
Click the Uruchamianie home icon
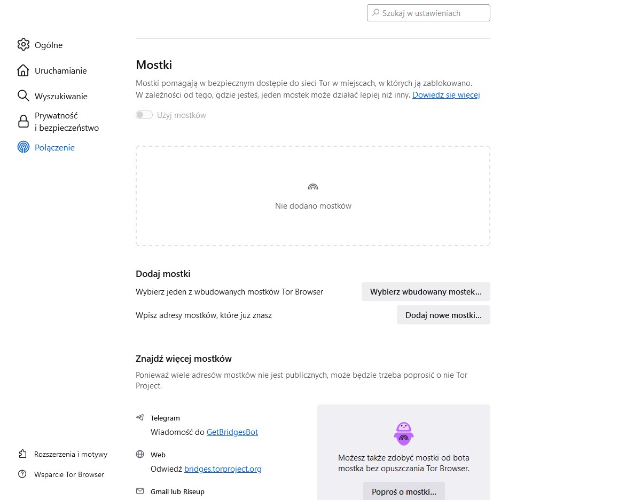(23, 70)
